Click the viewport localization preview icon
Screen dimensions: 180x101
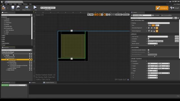point(88,15)
